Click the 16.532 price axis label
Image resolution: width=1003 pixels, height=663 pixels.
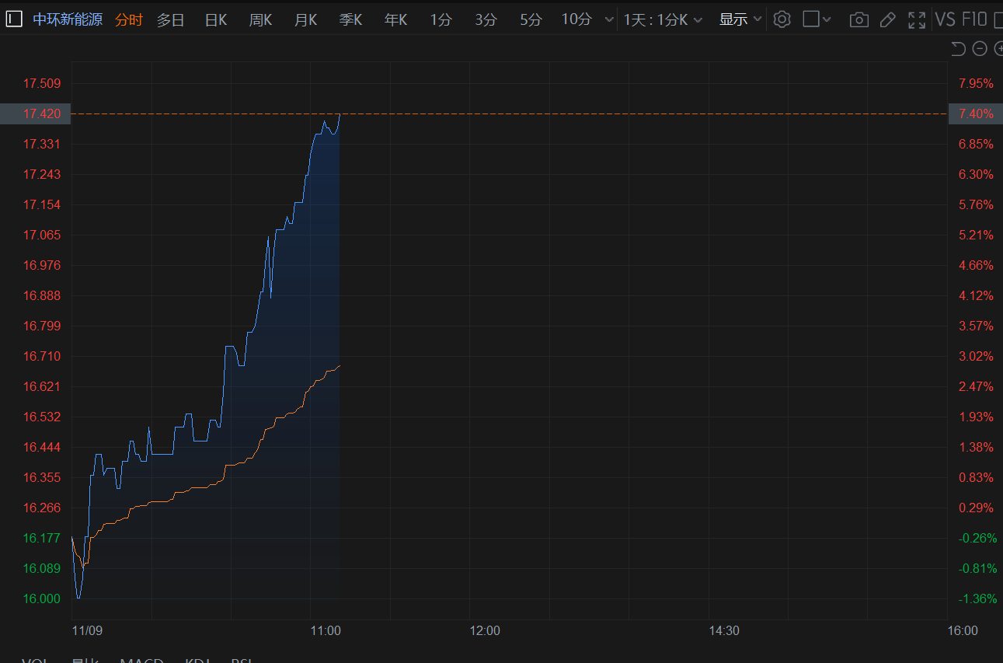coord(42,417)
